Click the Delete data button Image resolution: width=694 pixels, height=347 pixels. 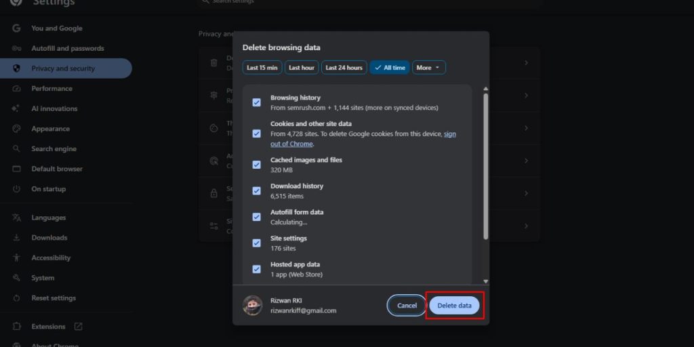click(x=454, y=306)
